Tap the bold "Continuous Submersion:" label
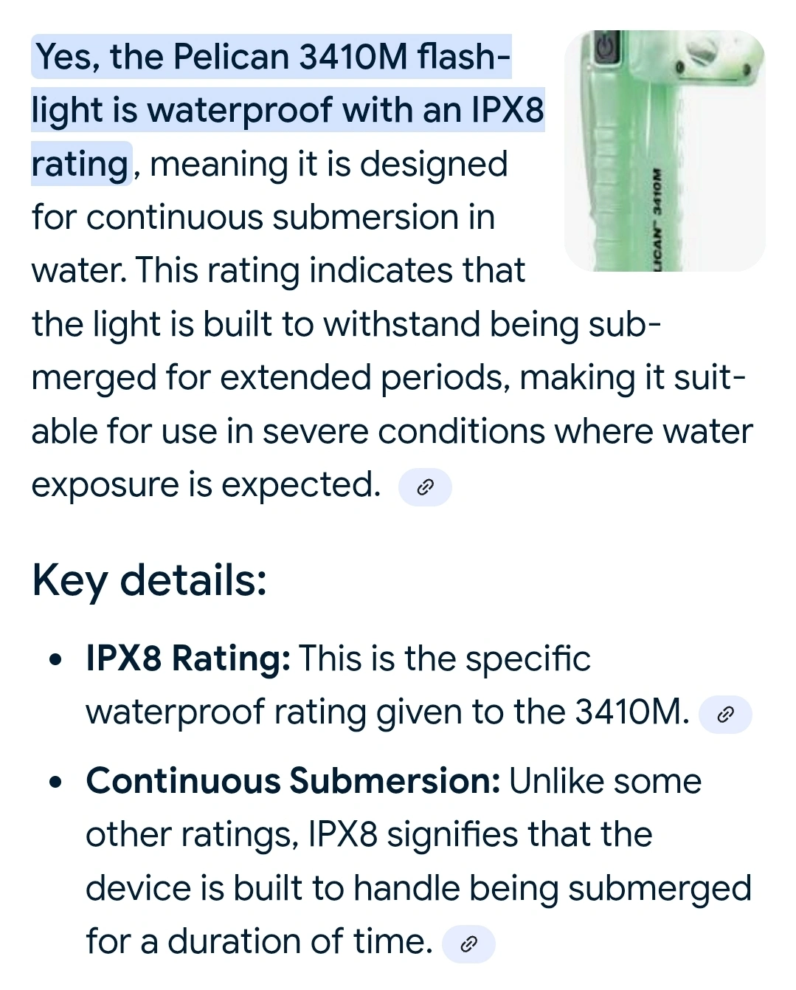 [294, 781]
